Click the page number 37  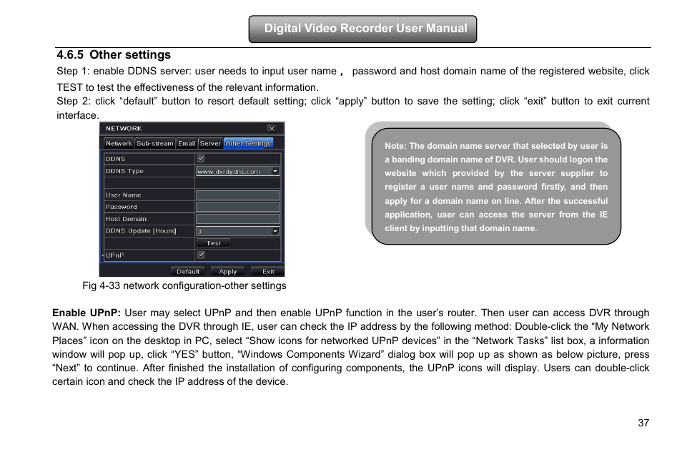pos(643,423)
